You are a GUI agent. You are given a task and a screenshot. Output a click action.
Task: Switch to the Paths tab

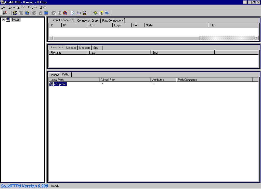66,74
